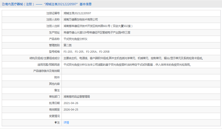Select company name 湖南万德善生物技术有限公司
222x129 pixels.
click(81, 19)
